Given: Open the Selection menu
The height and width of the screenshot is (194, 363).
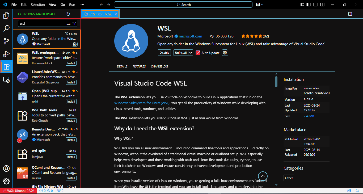Looking at the screenshot, I should [38, 5].
